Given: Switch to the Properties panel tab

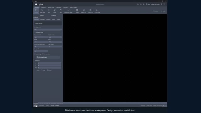Looking at the screenshot, I should point(53,15).
